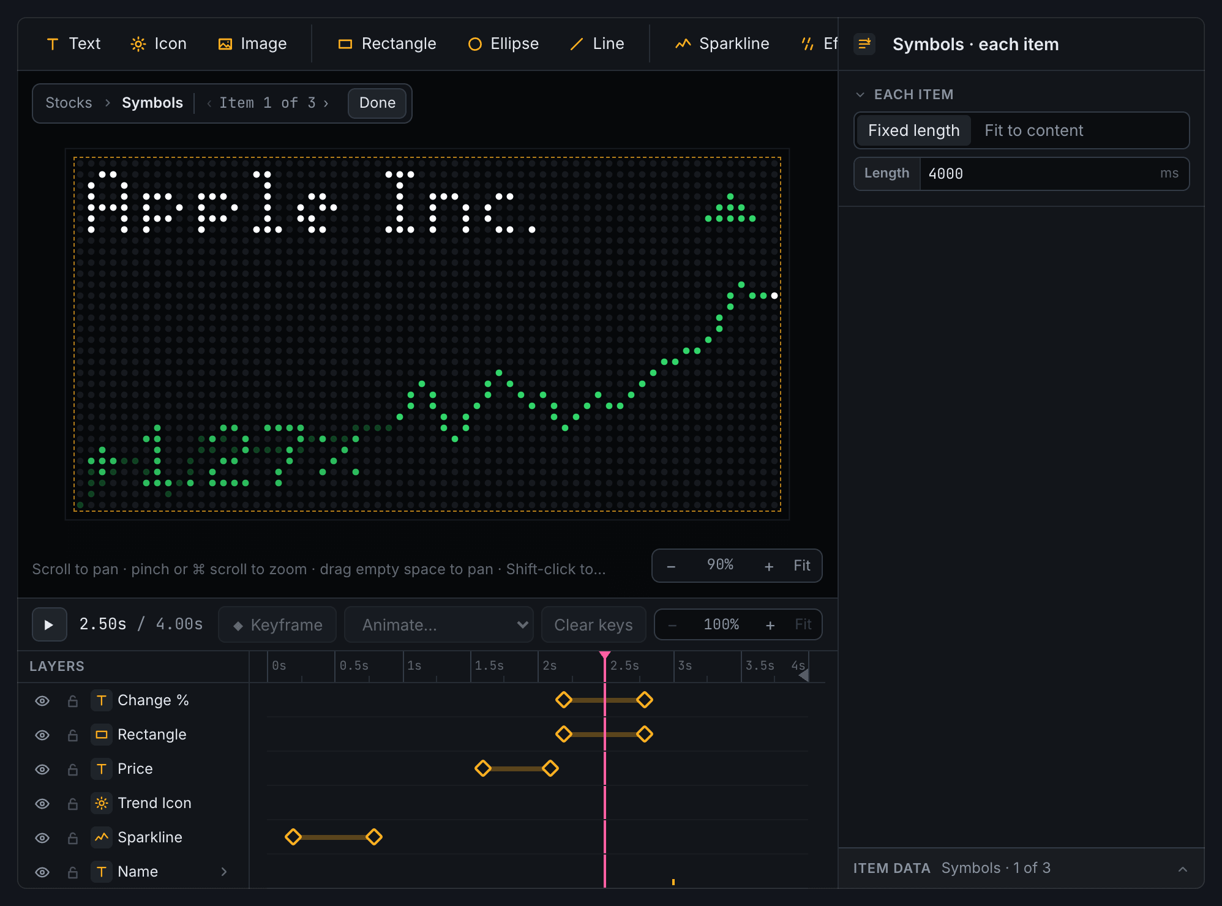
Task: Click Clear keys button
Action: click(593, 624)
